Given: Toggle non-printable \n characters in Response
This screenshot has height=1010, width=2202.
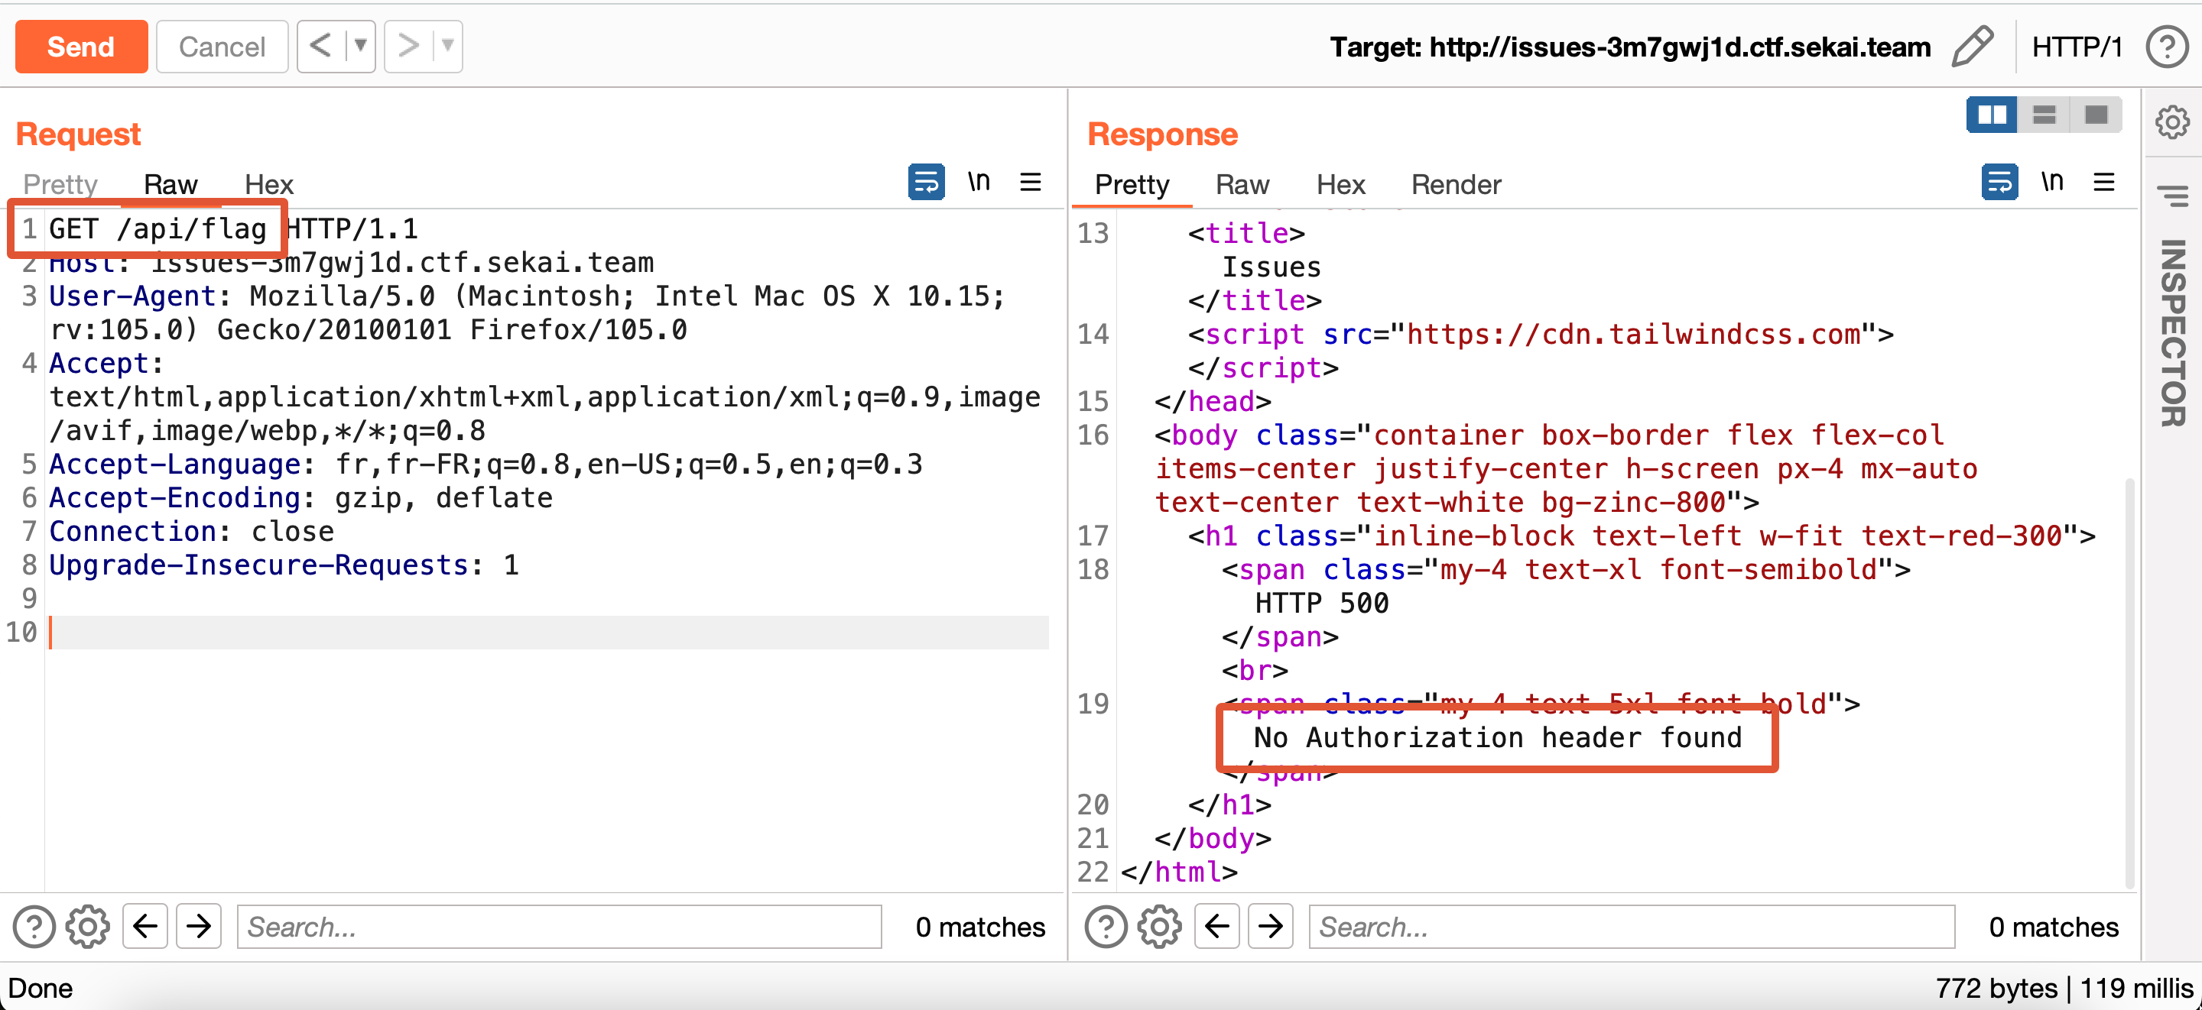Looking at the screenshot, I should 2052,182.
